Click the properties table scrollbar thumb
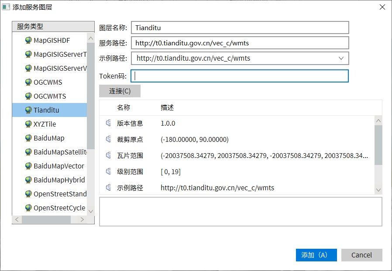Image resolution: width=392 pixels, height=271 pixels. [x=378, y=145]
